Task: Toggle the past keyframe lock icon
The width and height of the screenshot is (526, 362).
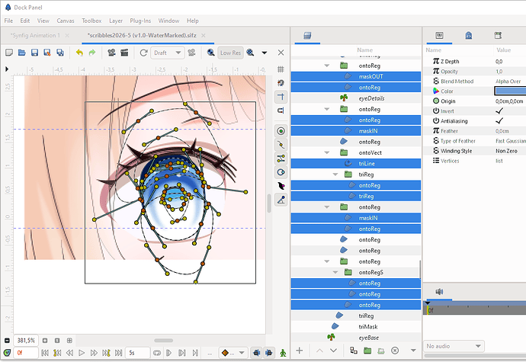Action: [257, 353]
